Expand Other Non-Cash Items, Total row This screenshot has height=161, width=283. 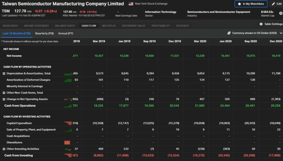pos(4,93)
